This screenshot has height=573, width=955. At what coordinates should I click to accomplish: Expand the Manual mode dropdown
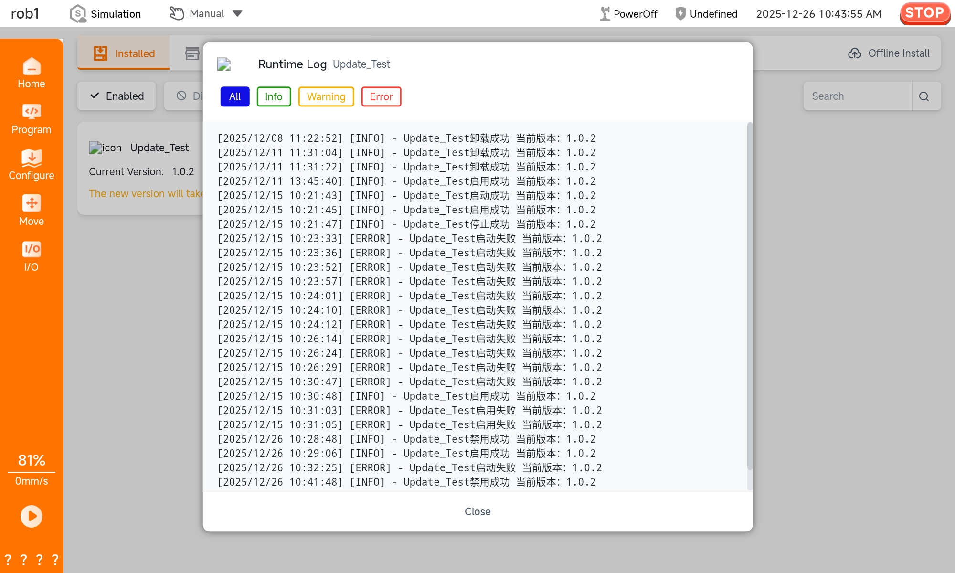[x=237, y=13]
